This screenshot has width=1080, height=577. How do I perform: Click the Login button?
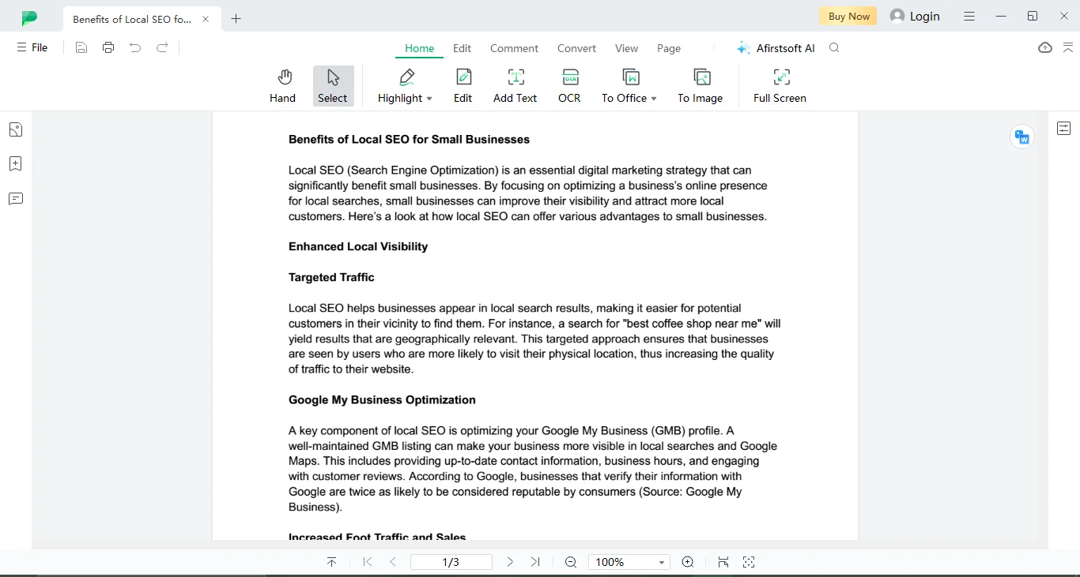pos(915,16)
